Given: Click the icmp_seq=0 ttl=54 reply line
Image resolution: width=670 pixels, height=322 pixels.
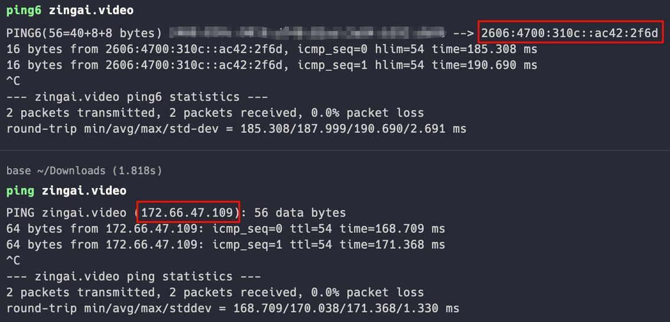Looking at the screenshot, I should [x=226, y=229].
